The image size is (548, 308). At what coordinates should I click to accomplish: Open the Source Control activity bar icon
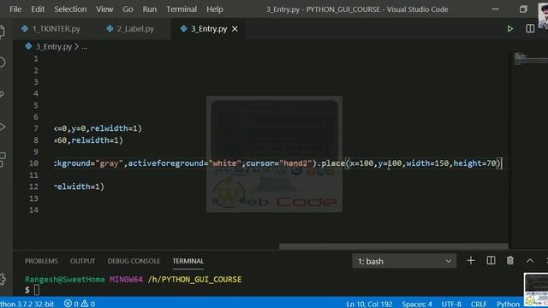pos(2,94)
